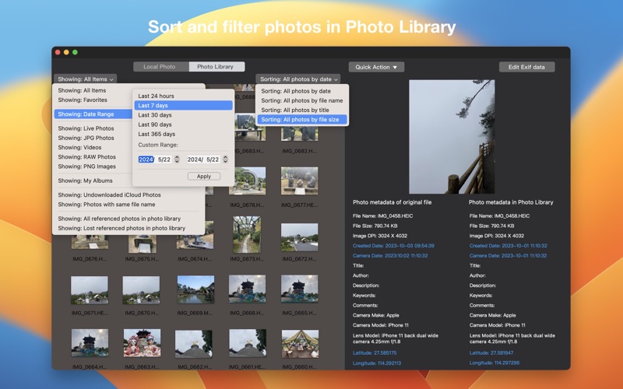Click original file Camera Date 2023:10:02 11:10:32

[390, 256]
